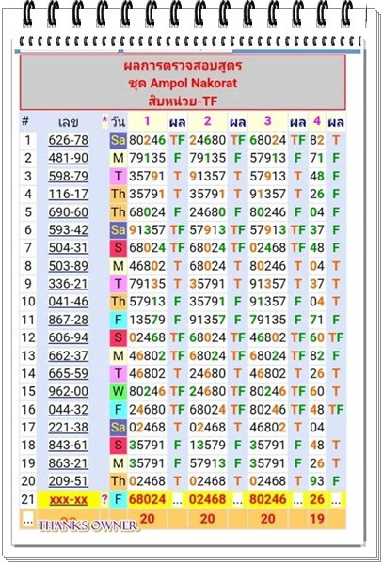Click the purple question mark in row 21
The width and height of the screenshot is (383, 564).
tap(104, 499)
